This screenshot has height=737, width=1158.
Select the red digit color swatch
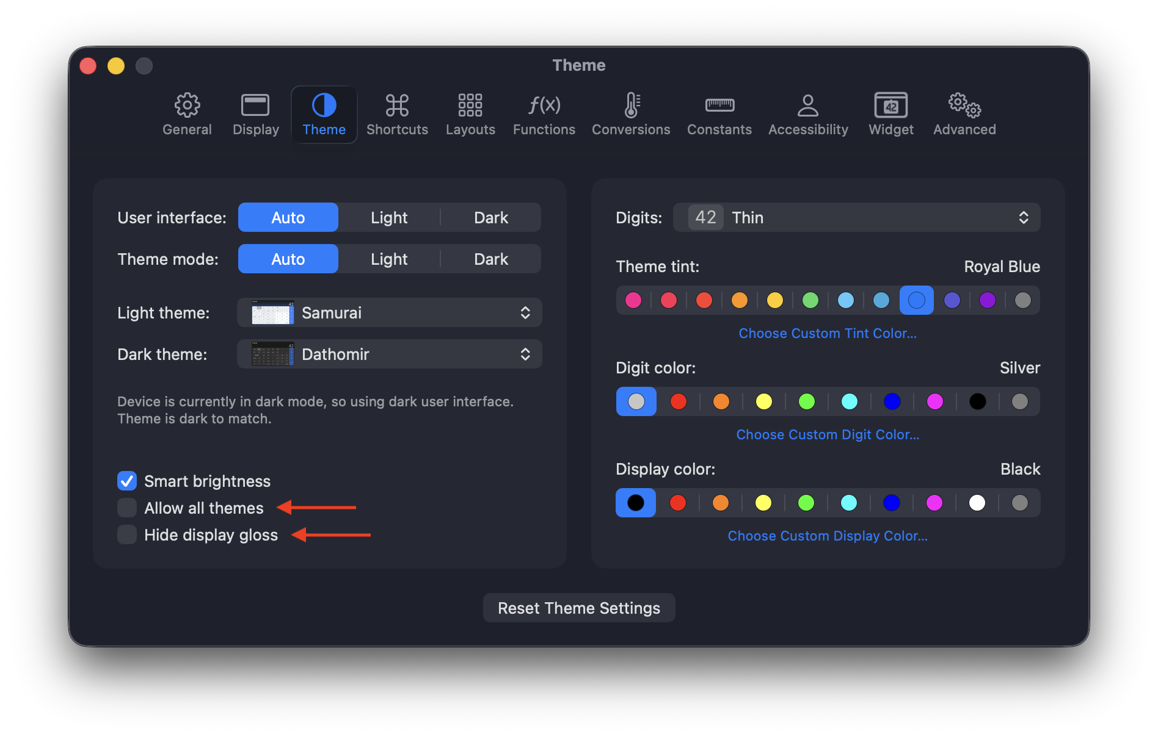[679, 401]
